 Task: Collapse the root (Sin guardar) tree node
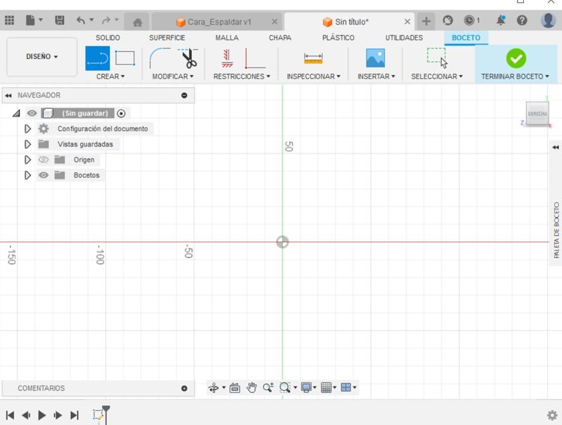16,114
